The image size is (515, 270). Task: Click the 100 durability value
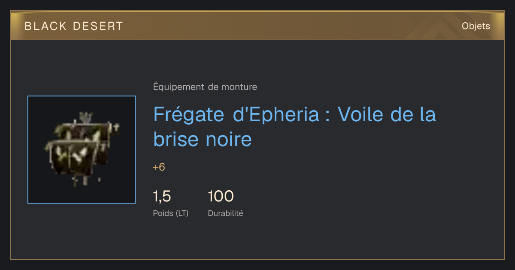coord(221,196)
